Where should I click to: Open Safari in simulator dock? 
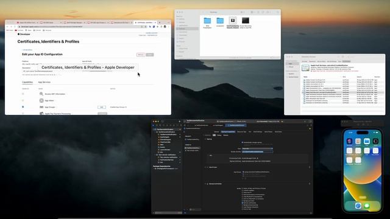(x=358, y=206)
